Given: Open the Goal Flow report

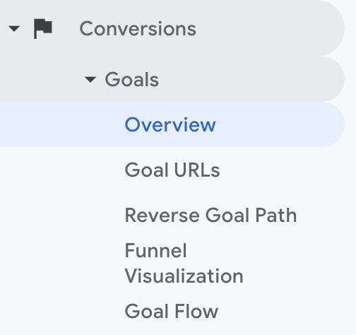Looking at the screenshot, I should coord(172,312).
